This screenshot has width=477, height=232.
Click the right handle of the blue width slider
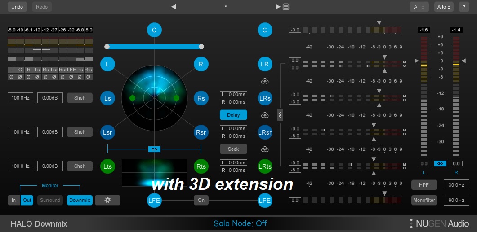point(201,47)
